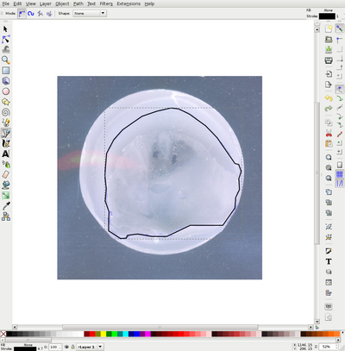345x351 pixels.
Task: Toggle snap to page border
Action: 340,165
